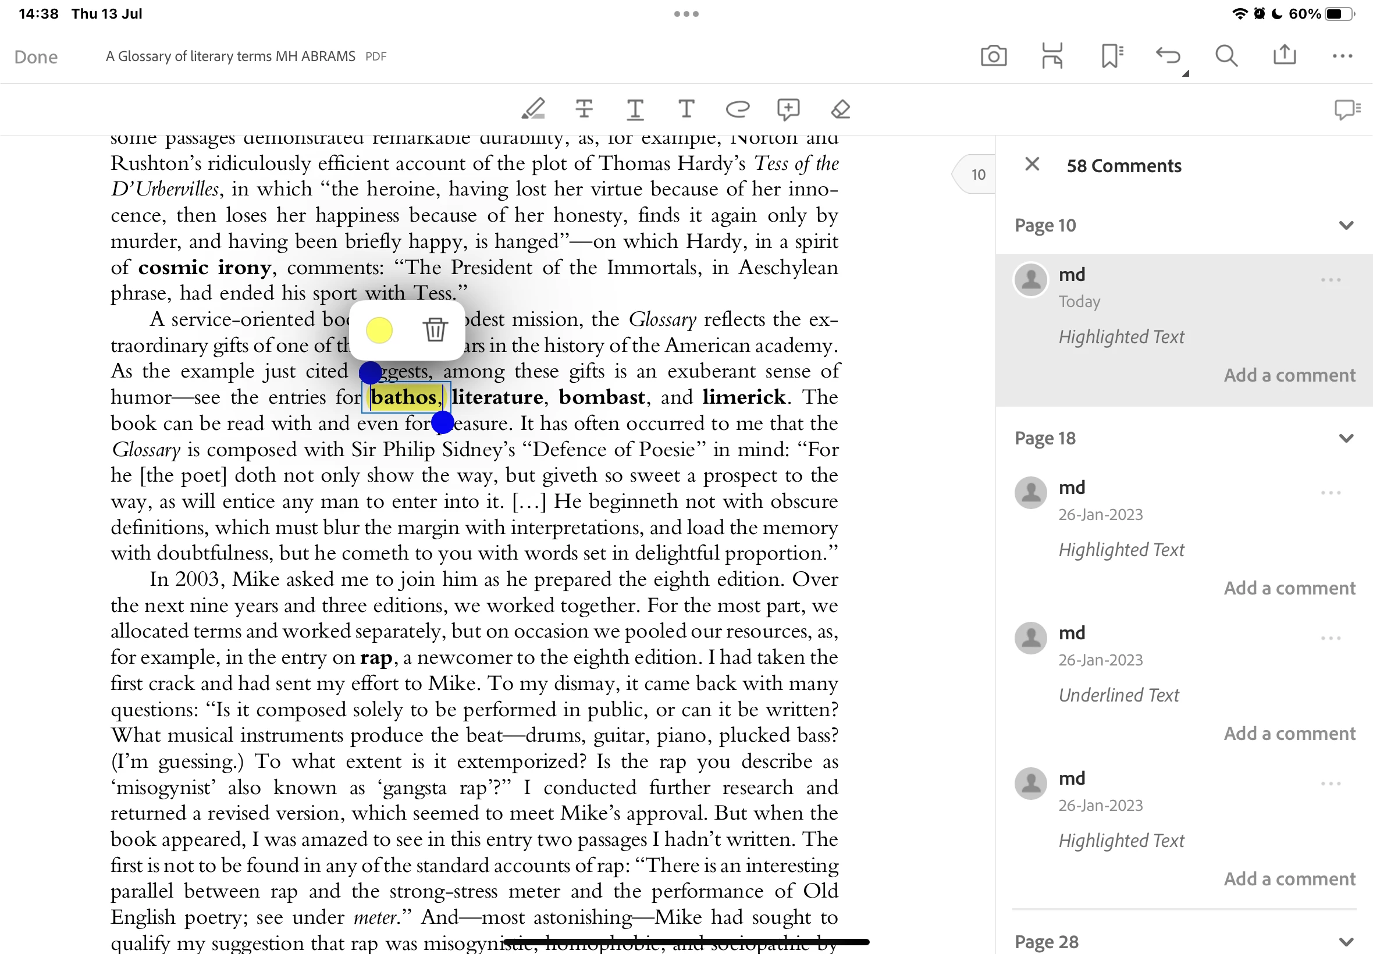Tap the undo arrow
Screen dimensions: 1373x954
point(1168,56)
